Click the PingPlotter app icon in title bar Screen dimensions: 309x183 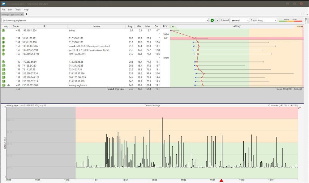(3, 4)
